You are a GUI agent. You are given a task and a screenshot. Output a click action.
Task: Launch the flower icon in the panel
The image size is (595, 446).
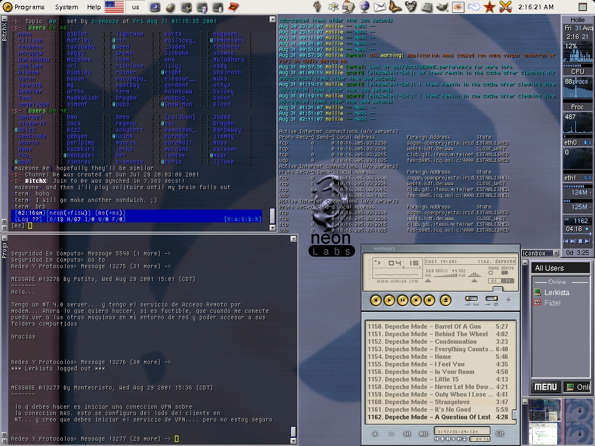(333, 7)
